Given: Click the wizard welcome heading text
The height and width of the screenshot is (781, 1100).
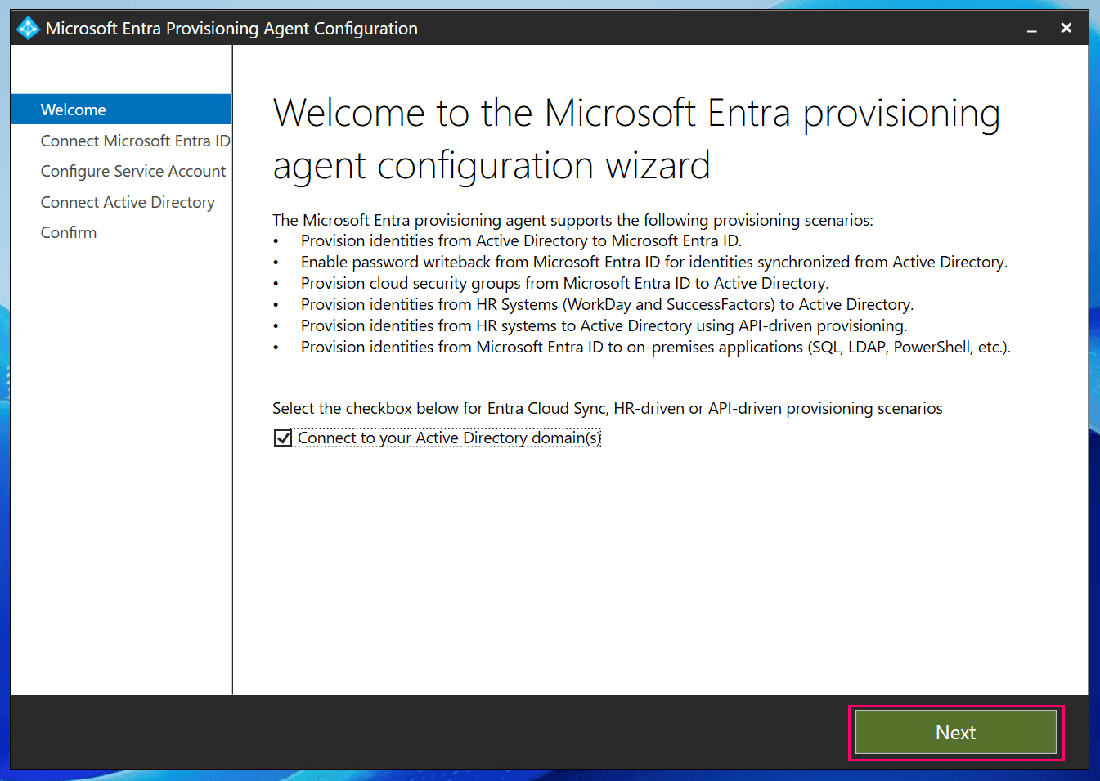Looking at the screenshot, I should pyautogui.click(x=635, y=139).
